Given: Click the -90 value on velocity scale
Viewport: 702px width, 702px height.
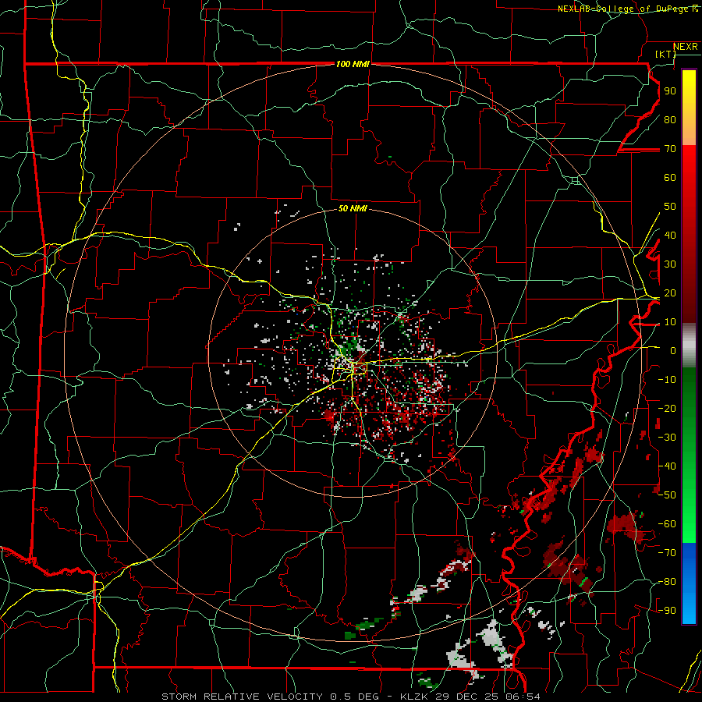Looking at the screenshot, I should coord(668,610).
